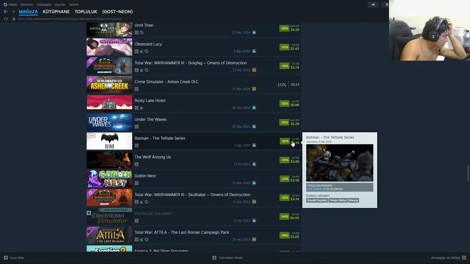Image resolution: width=470 pixels, height=264 pixels.
Task: Click the Oyun Ekle label
Action: pos(17,258)
